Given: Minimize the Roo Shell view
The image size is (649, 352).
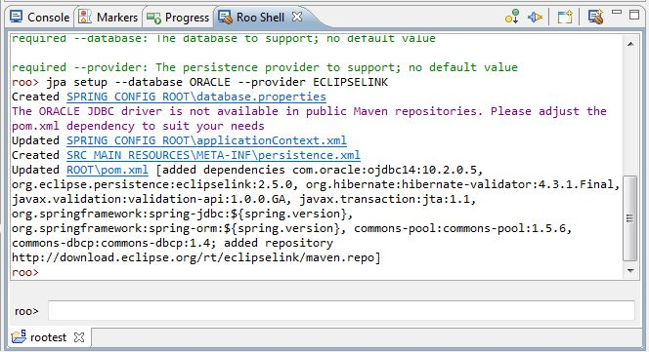Looking at the screenshot, I should 617,14.
